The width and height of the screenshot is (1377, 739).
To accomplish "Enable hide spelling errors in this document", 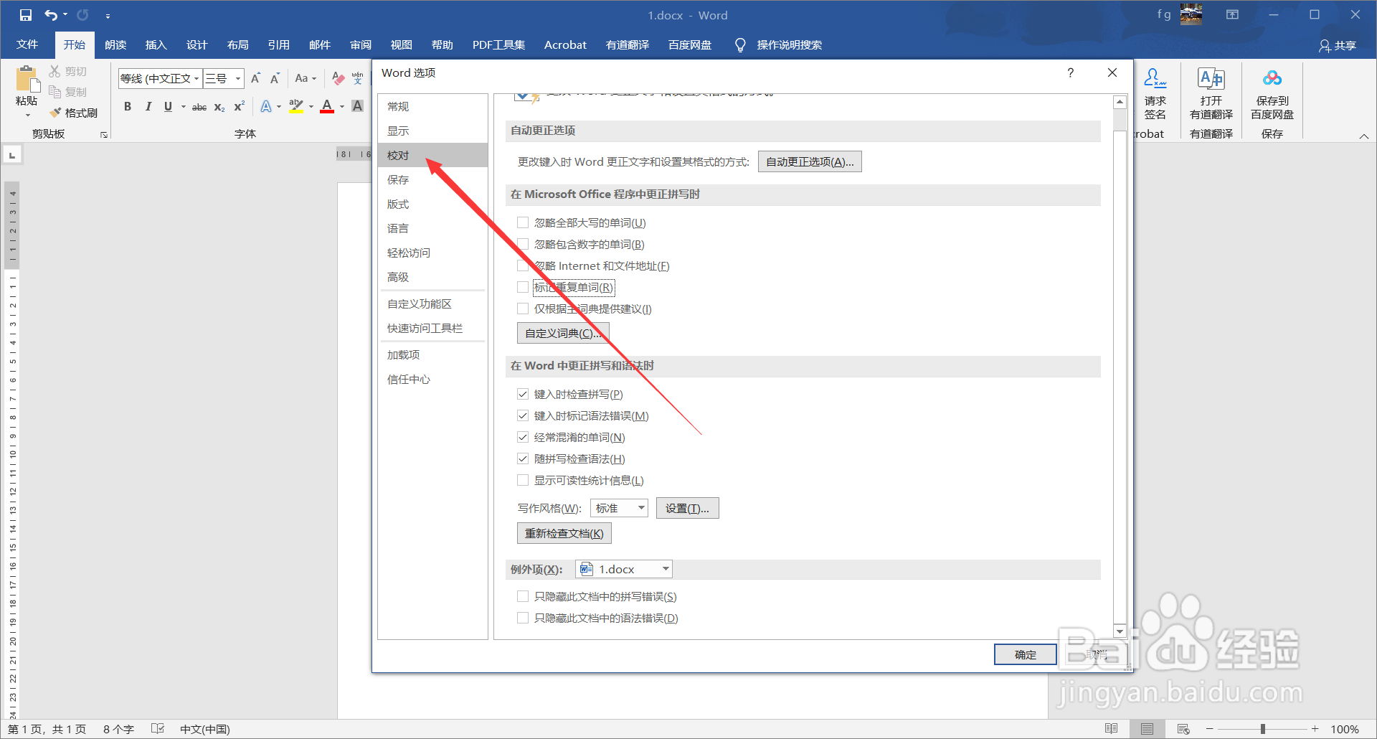I will point(523,596).
